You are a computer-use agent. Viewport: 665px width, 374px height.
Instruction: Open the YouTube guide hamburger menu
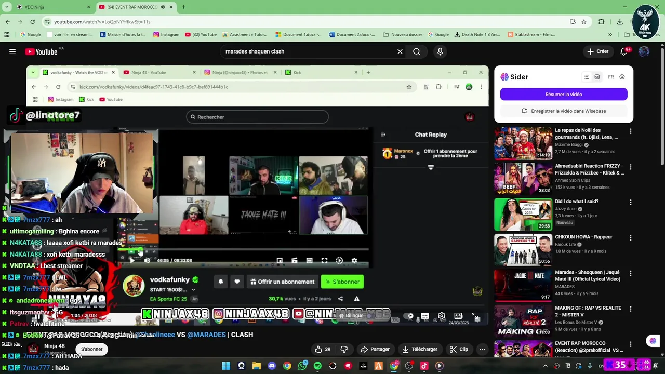tap(12, 51)
